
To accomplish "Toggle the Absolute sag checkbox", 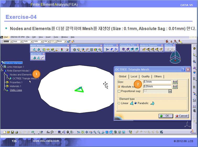I will 119,87.
